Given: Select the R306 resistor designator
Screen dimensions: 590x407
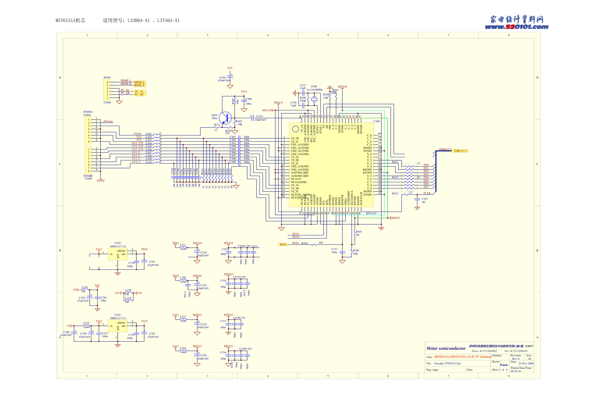Looking at the screenshot, I should click(356, 250).
